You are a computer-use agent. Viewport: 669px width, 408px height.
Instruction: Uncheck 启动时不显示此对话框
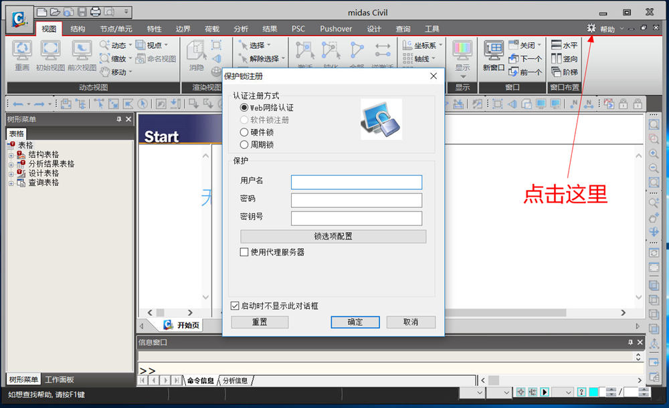(235, 306)
